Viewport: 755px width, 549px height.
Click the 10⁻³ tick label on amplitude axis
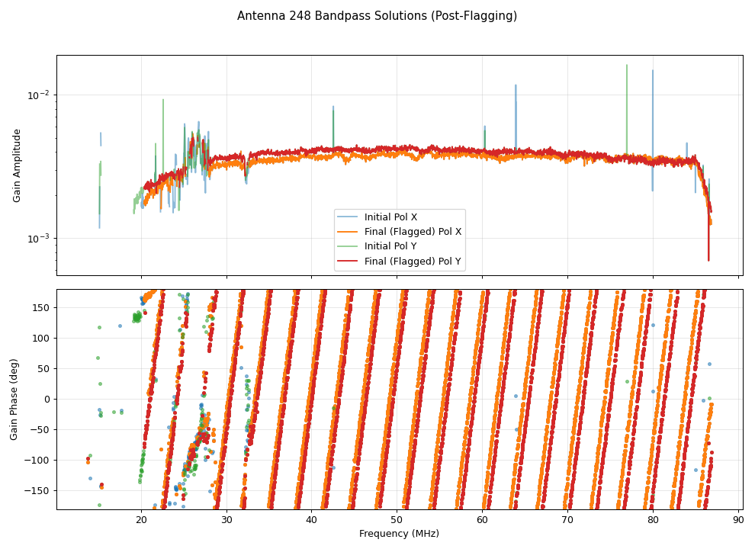tap(39, 239)
